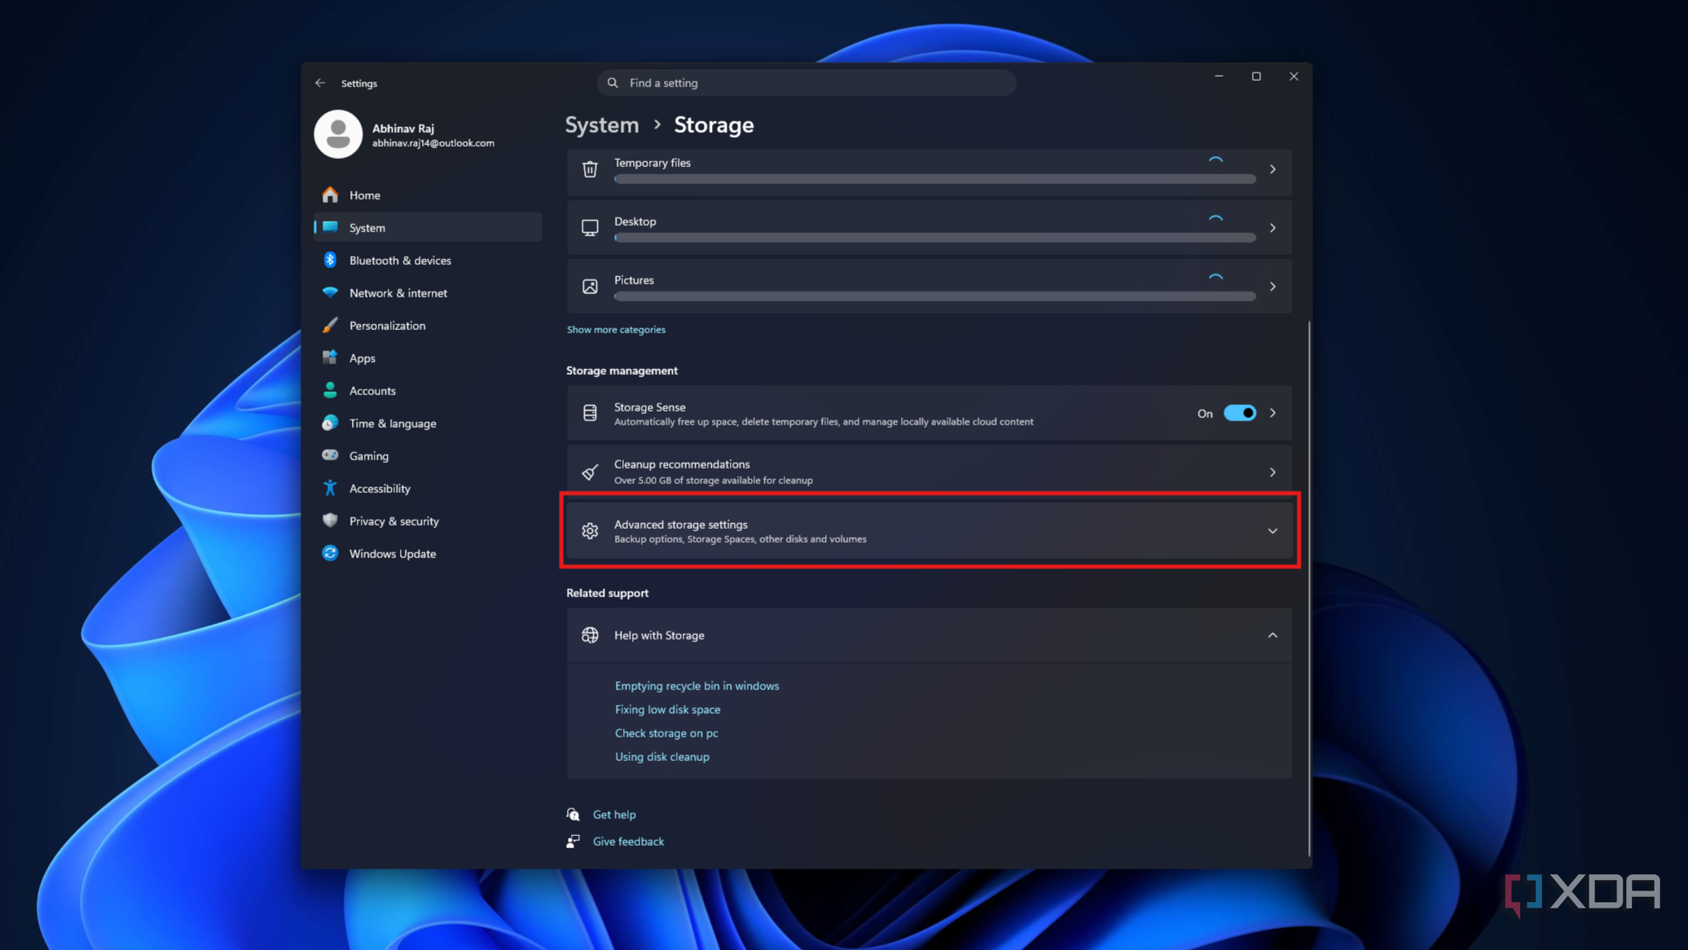
Task: Turn off the Storage Sense toggle
Action: pyautogui.click(x=1240, y=413)
